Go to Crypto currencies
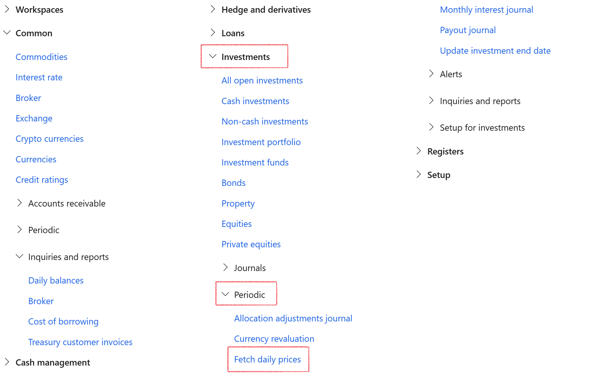 [x=50, y=139]
